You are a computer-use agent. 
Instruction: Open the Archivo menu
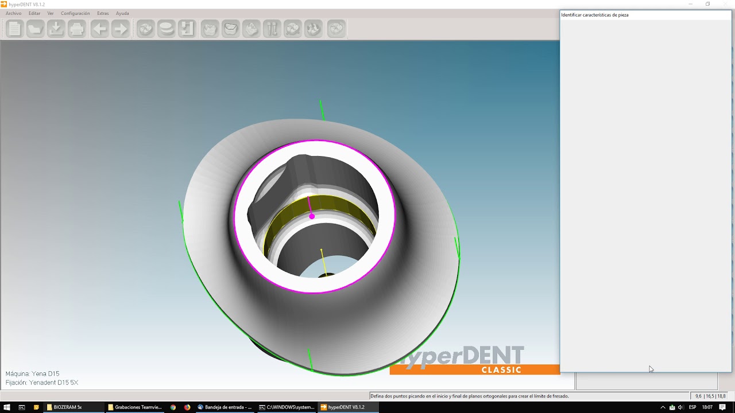[x=13, y=13]
